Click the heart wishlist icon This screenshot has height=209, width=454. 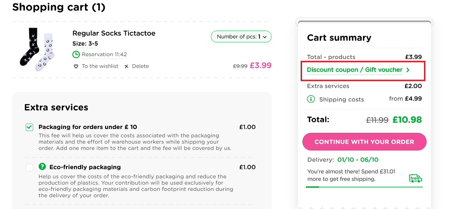click(76, 67)
